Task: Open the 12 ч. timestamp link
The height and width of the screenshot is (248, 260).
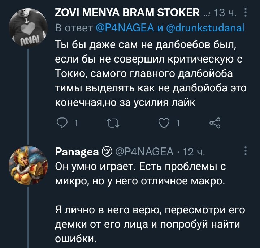Action: tap(195, 152)
